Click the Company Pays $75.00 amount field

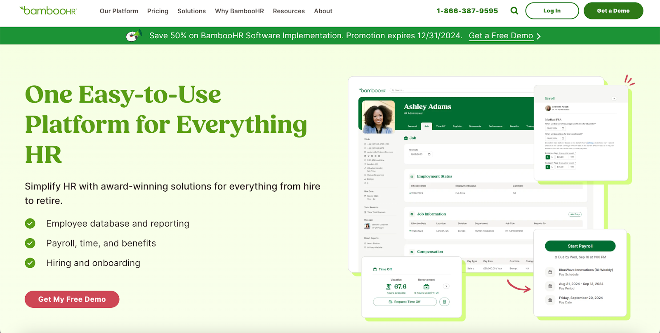(566, 167)
